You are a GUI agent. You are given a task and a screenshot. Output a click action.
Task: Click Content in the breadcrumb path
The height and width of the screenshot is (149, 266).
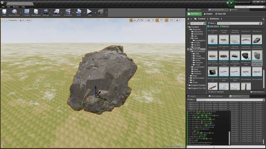(x=202, y=19)
